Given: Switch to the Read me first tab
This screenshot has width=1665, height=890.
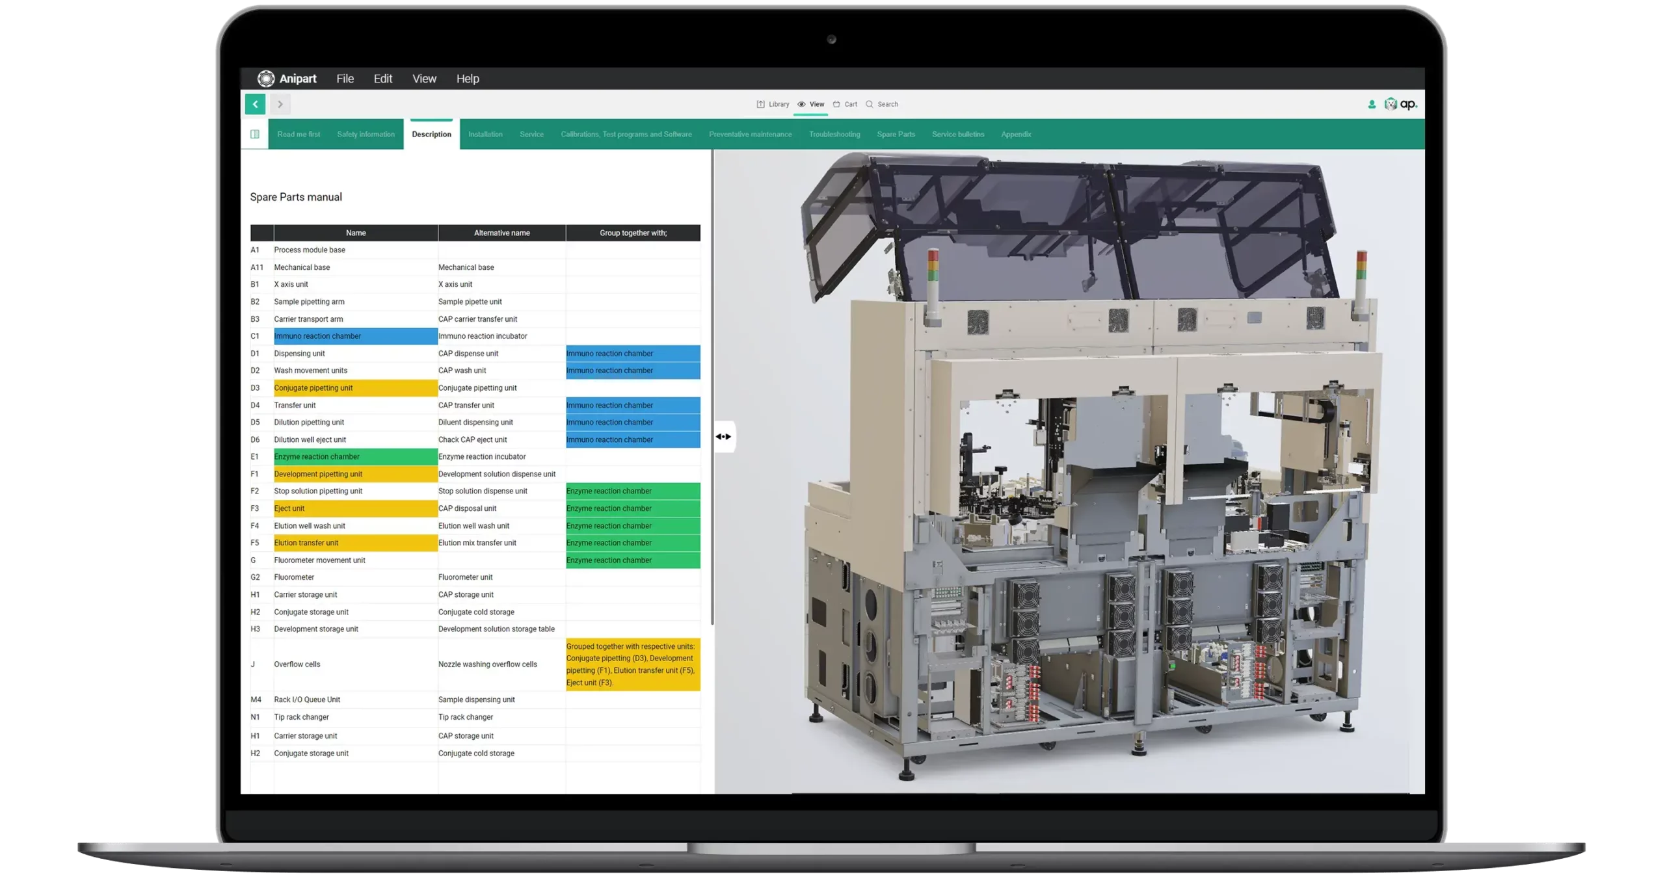Looking at the screenshot, I should click(299, 134).
